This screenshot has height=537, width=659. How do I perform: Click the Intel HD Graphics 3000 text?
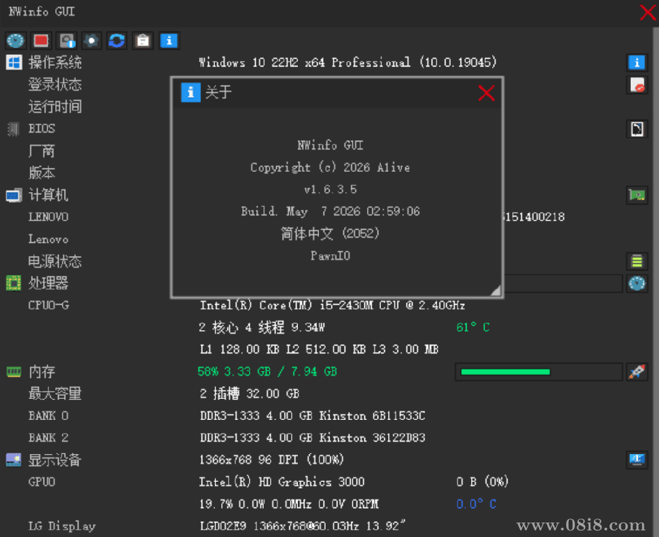click(282, 482)
